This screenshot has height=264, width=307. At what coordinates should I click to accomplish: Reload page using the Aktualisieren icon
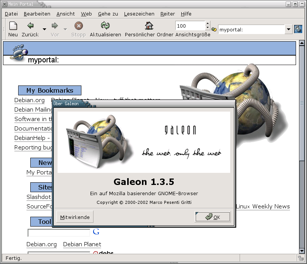pos(105,26)
